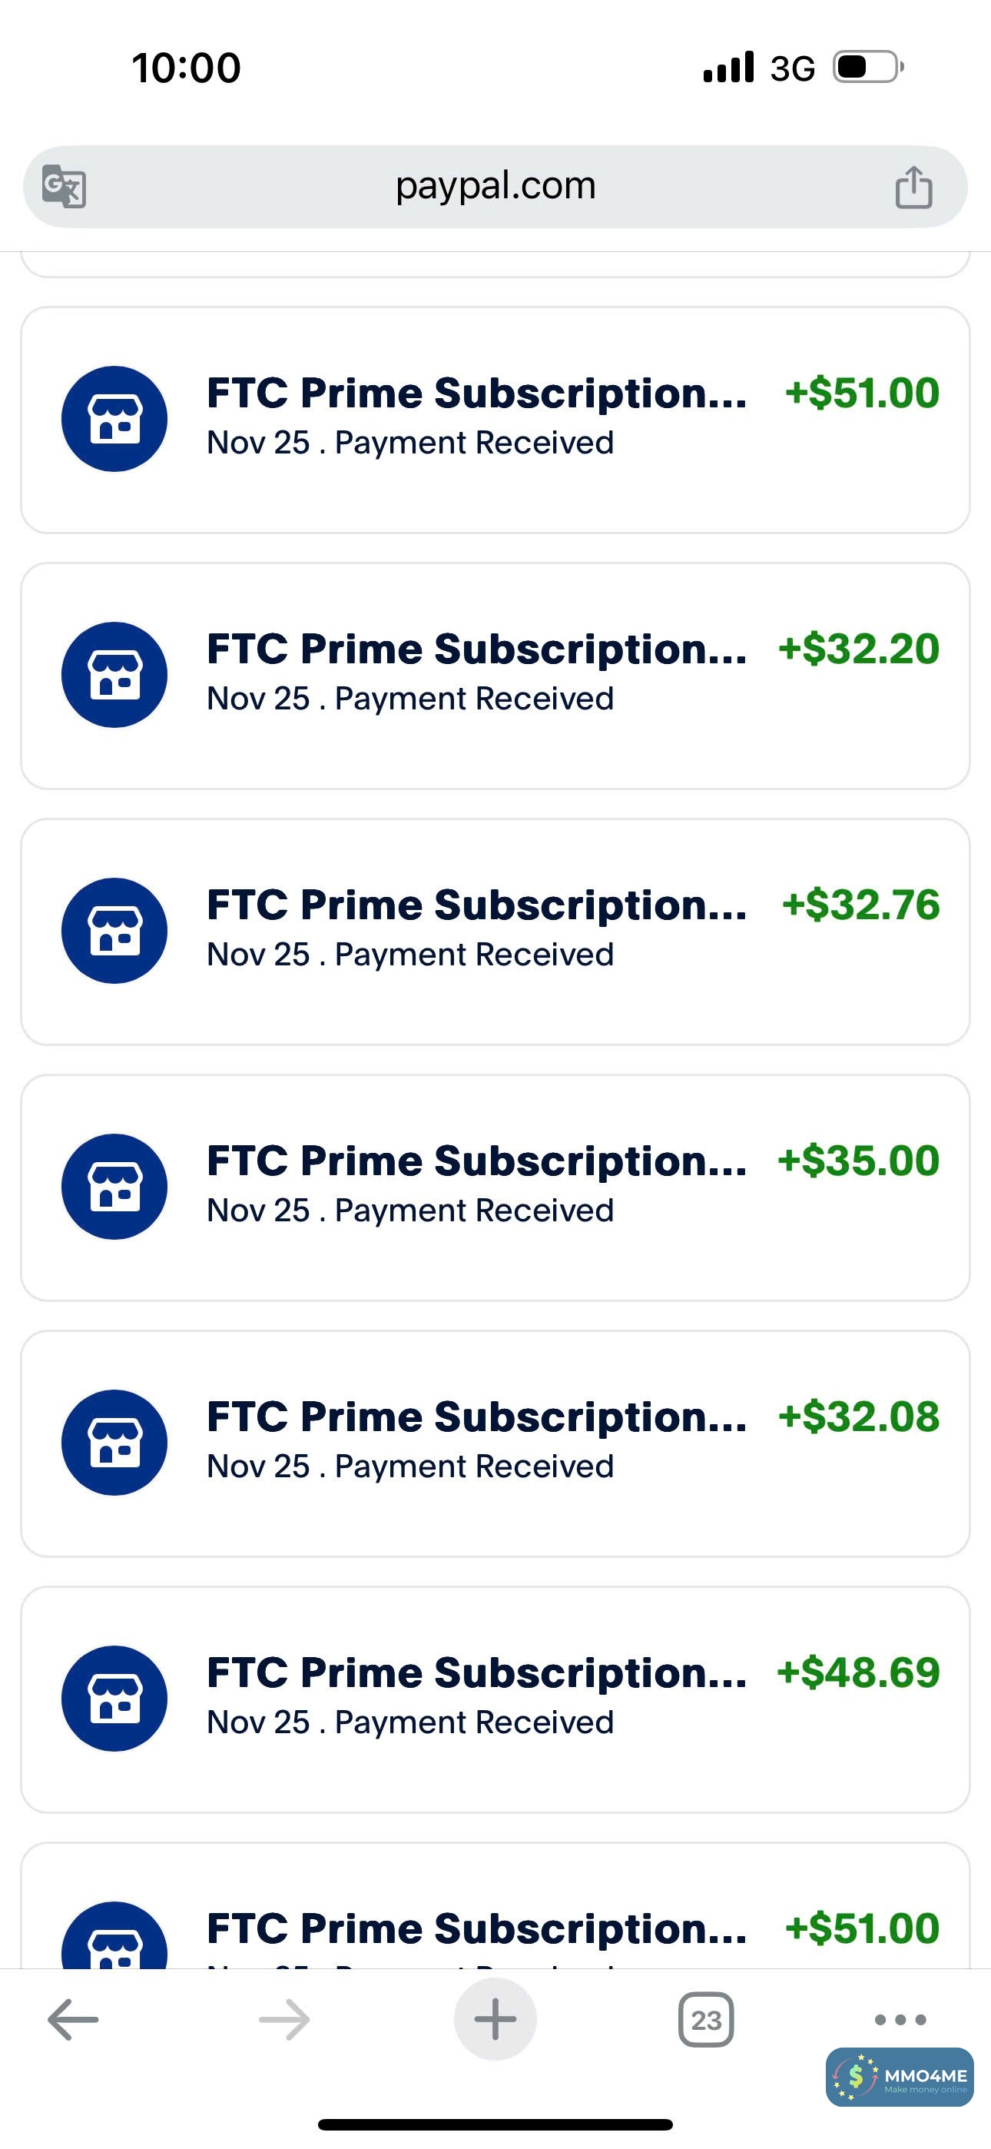Open the +$32.76 FTC Prime Subscription payment
991x2149 pixels.
point(495,931)
